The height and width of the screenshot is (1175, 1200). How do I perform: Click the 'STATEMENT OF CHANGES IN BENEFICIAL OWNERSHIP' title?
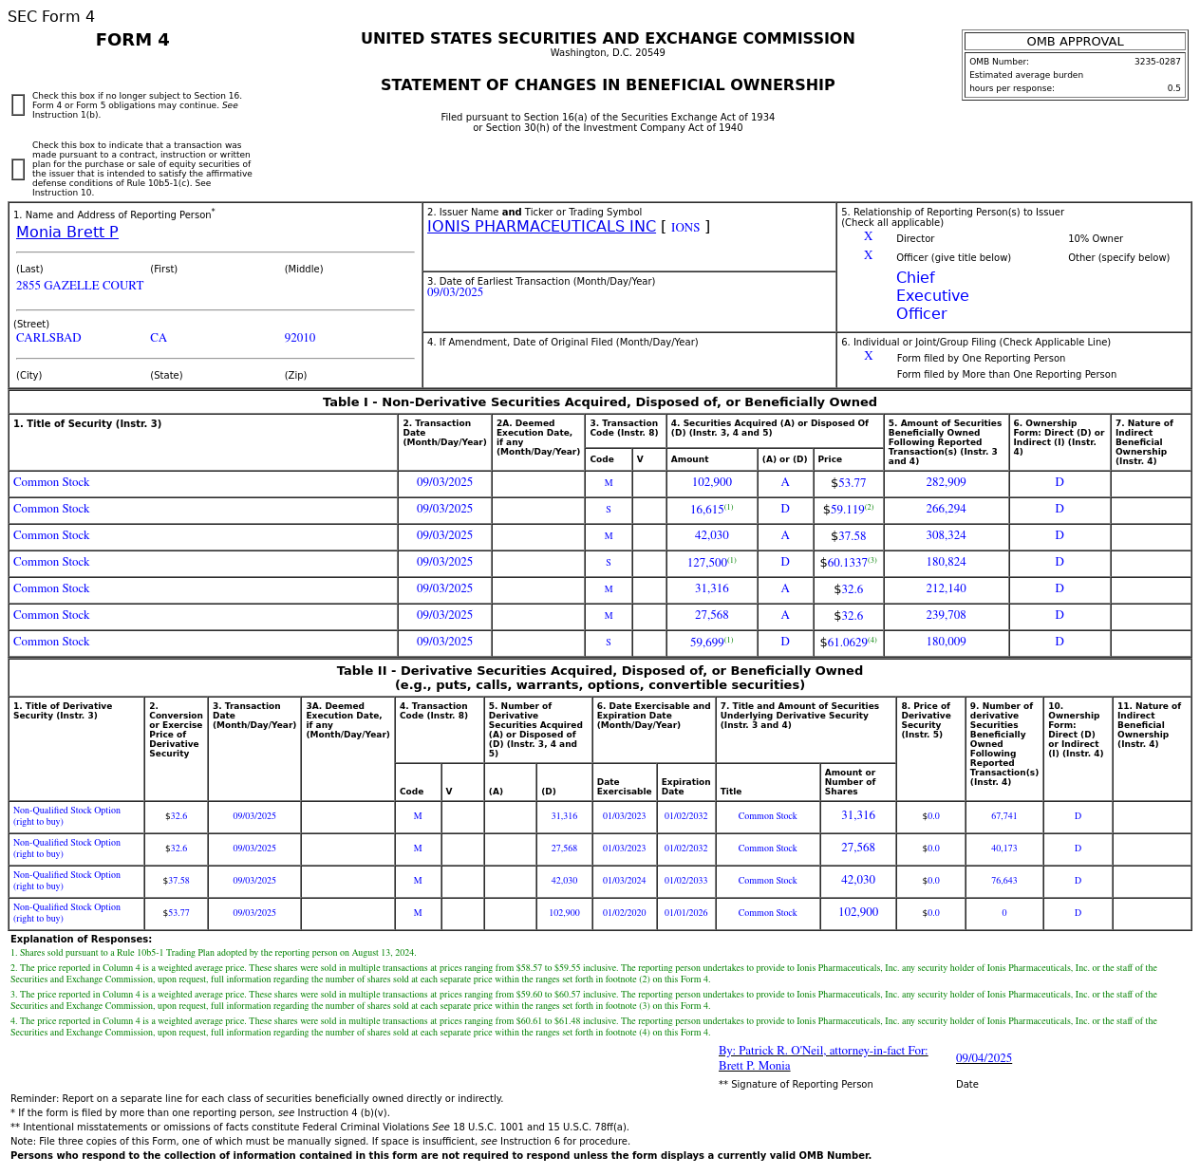click(608, 85)
